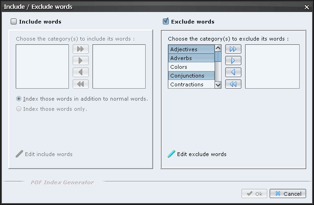Click the blue pencil icon for exclude words
The height and width of the screenshot is (205, 314).
172,154
